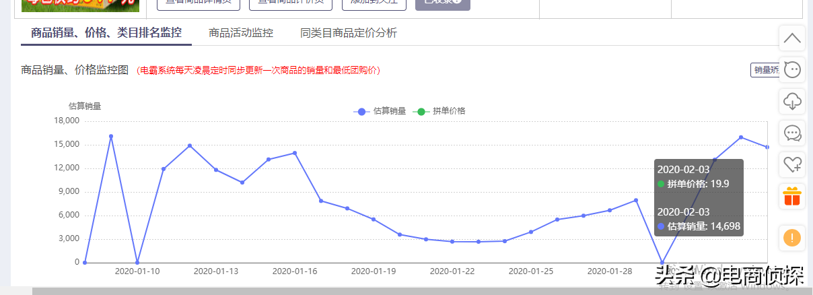Image resolution: width=813 pixels, height=295 pixels.
Task: Click the 2020-01-16 x-axis date label
Action: [295, 271]
